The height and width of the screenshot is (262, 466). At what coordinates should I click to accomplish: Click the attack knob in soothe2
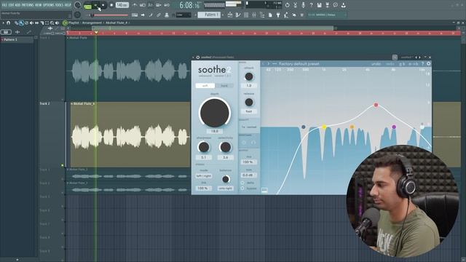point(249,76)
